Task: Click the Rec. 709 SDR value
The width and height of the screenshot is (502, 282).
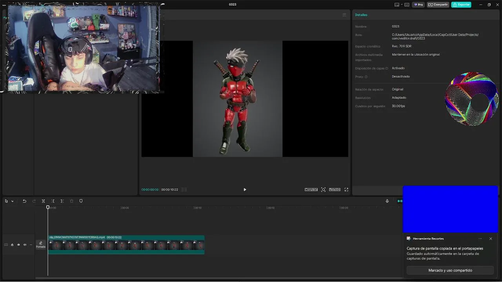Action: click(402, 46)
